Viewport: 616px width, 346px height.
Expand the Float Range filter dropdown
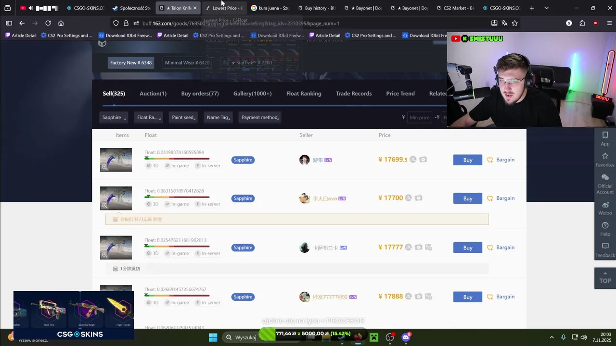point(149,117)
